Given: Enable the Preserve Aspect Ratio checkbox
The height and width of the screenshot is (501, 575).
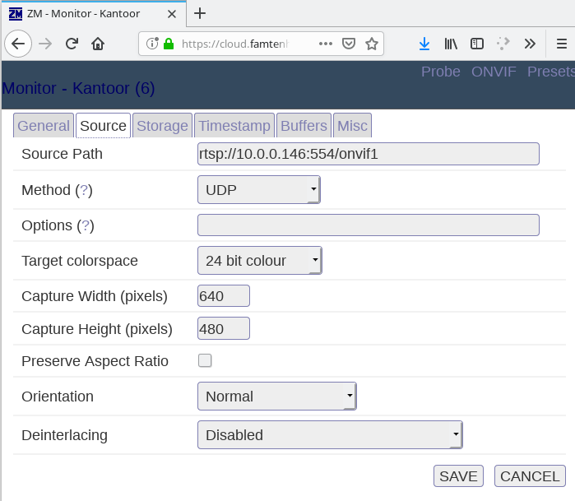Looking at the screenshot, I should click(205, 360).
